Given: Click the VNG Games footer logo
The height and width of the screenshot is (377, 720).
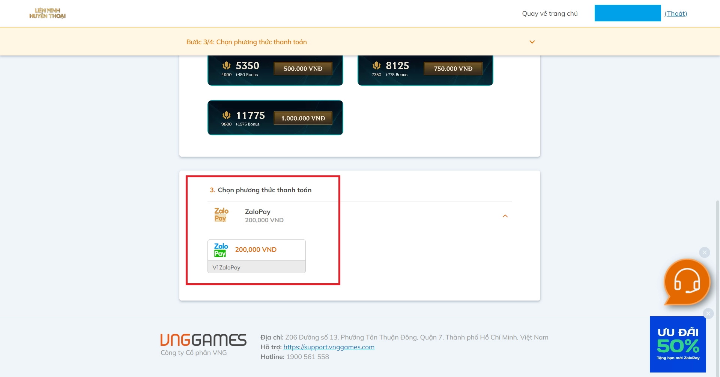Looking at the screenshot, I should 203,340.
